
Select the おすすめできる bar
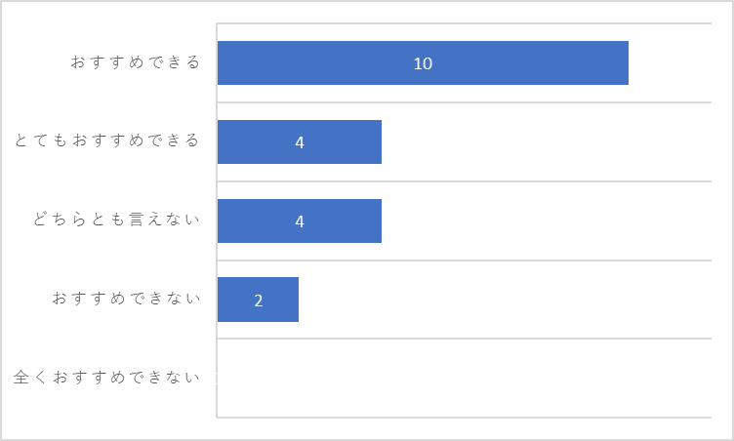point(423,62)
